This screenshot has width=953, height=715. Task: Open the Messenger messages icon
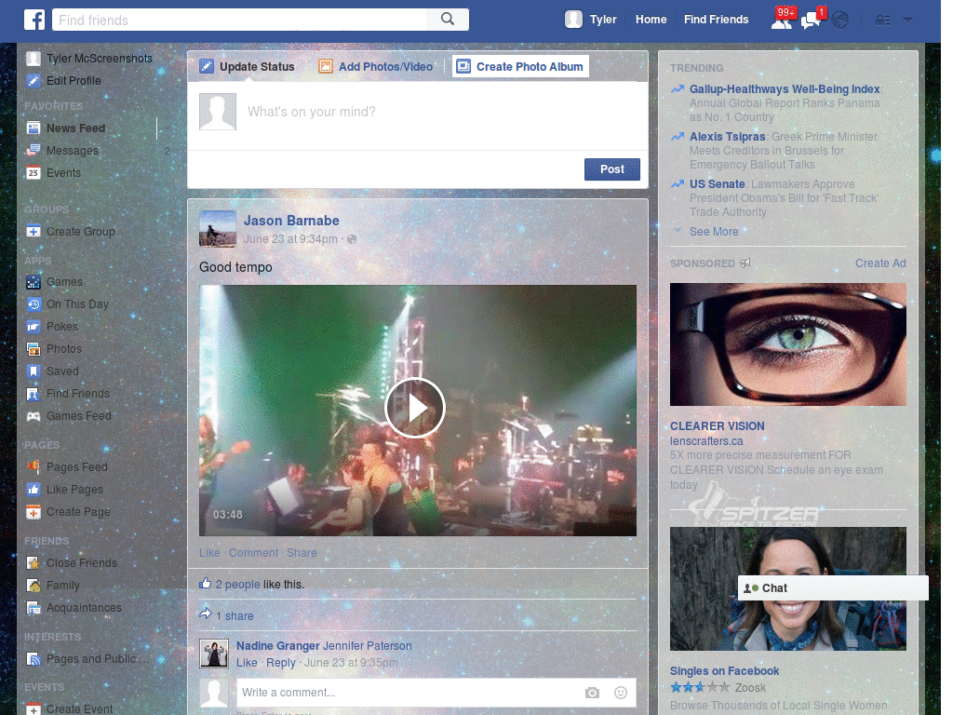pos(808,19)
